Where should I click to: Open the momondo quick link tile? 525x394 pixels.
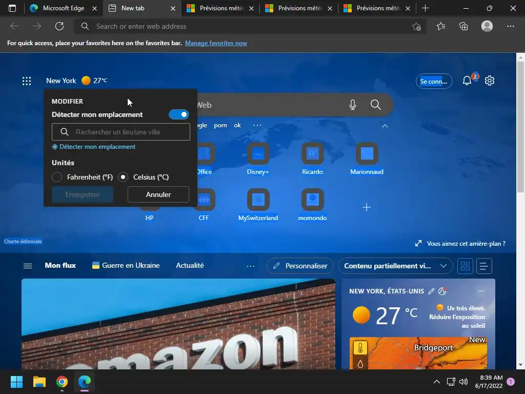[x=312, y=205]
